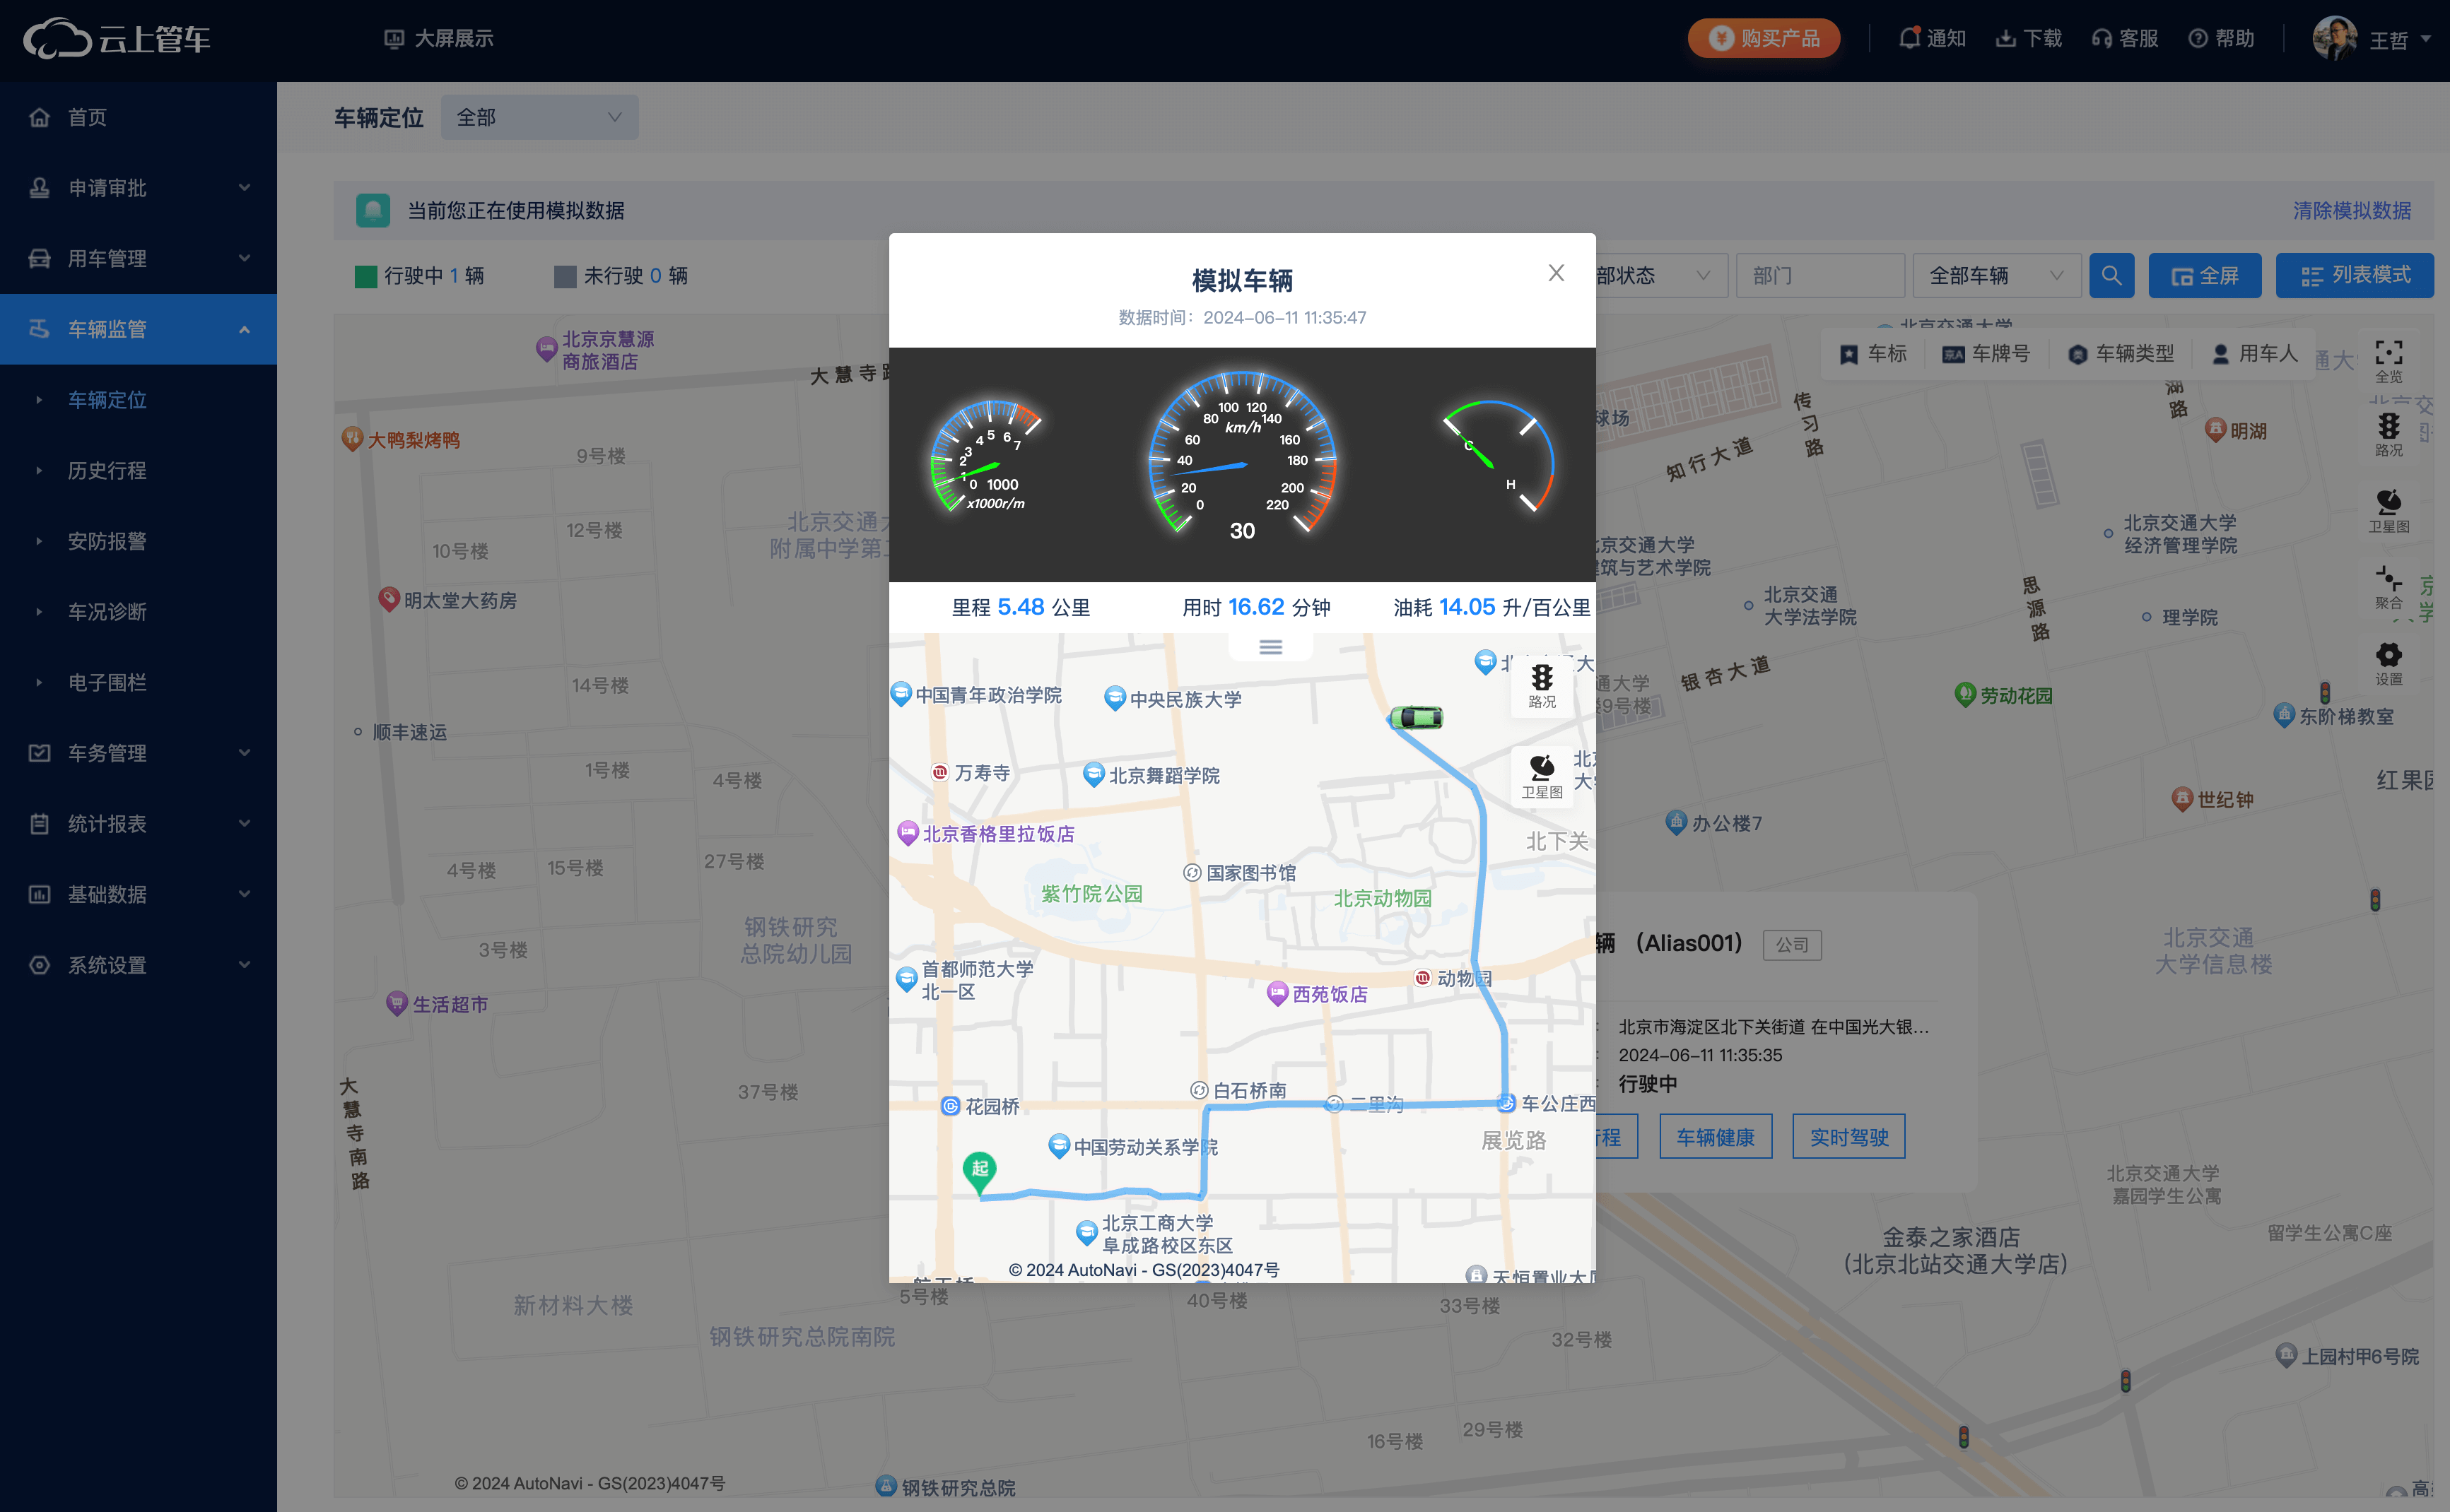The width and height of the screenshot is (2450, 1512).
Task: Switch to 列表模式
Action: pos(2354,275)
